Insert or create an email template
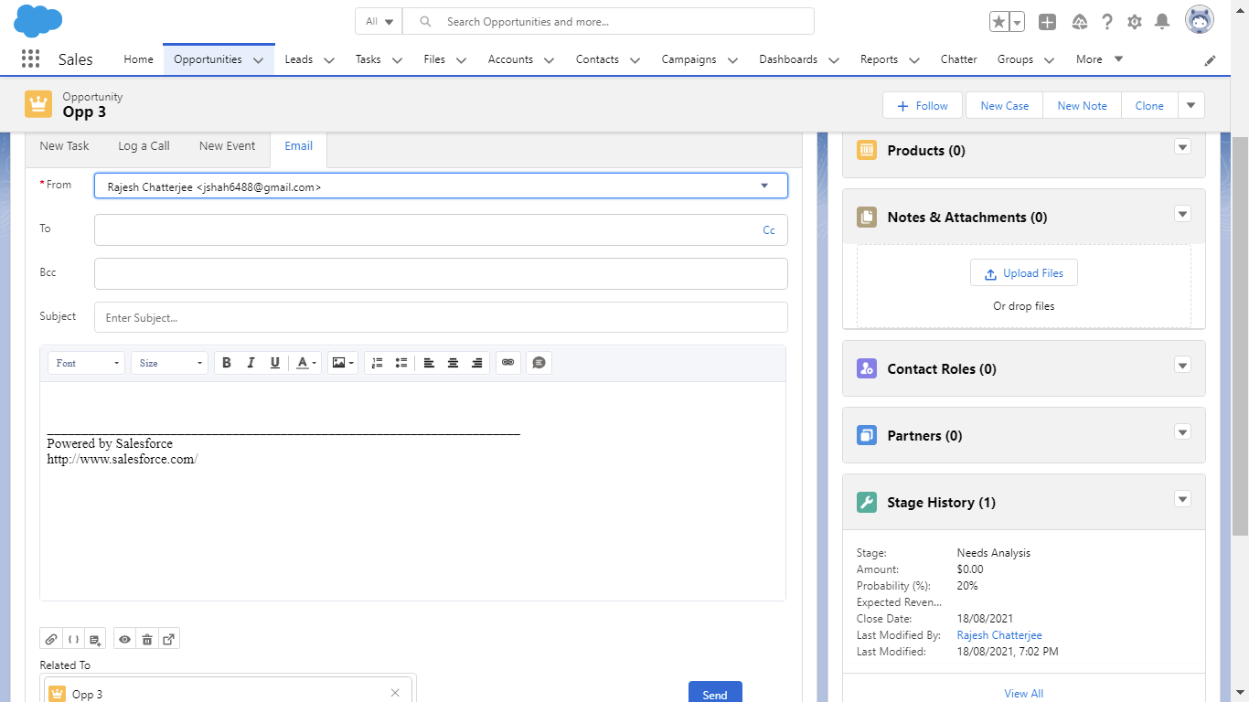 coord(96,640)
